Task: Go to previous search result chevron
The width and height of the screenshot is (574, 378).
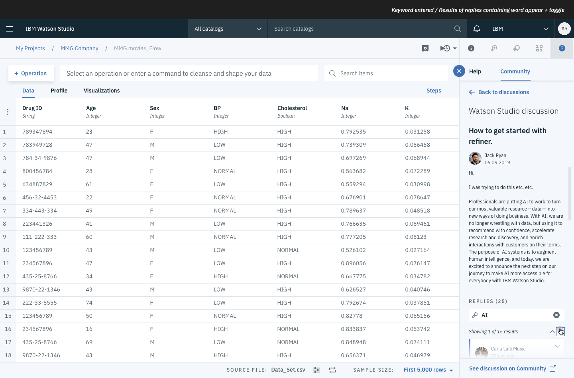Action: click(x=552, y=331)
